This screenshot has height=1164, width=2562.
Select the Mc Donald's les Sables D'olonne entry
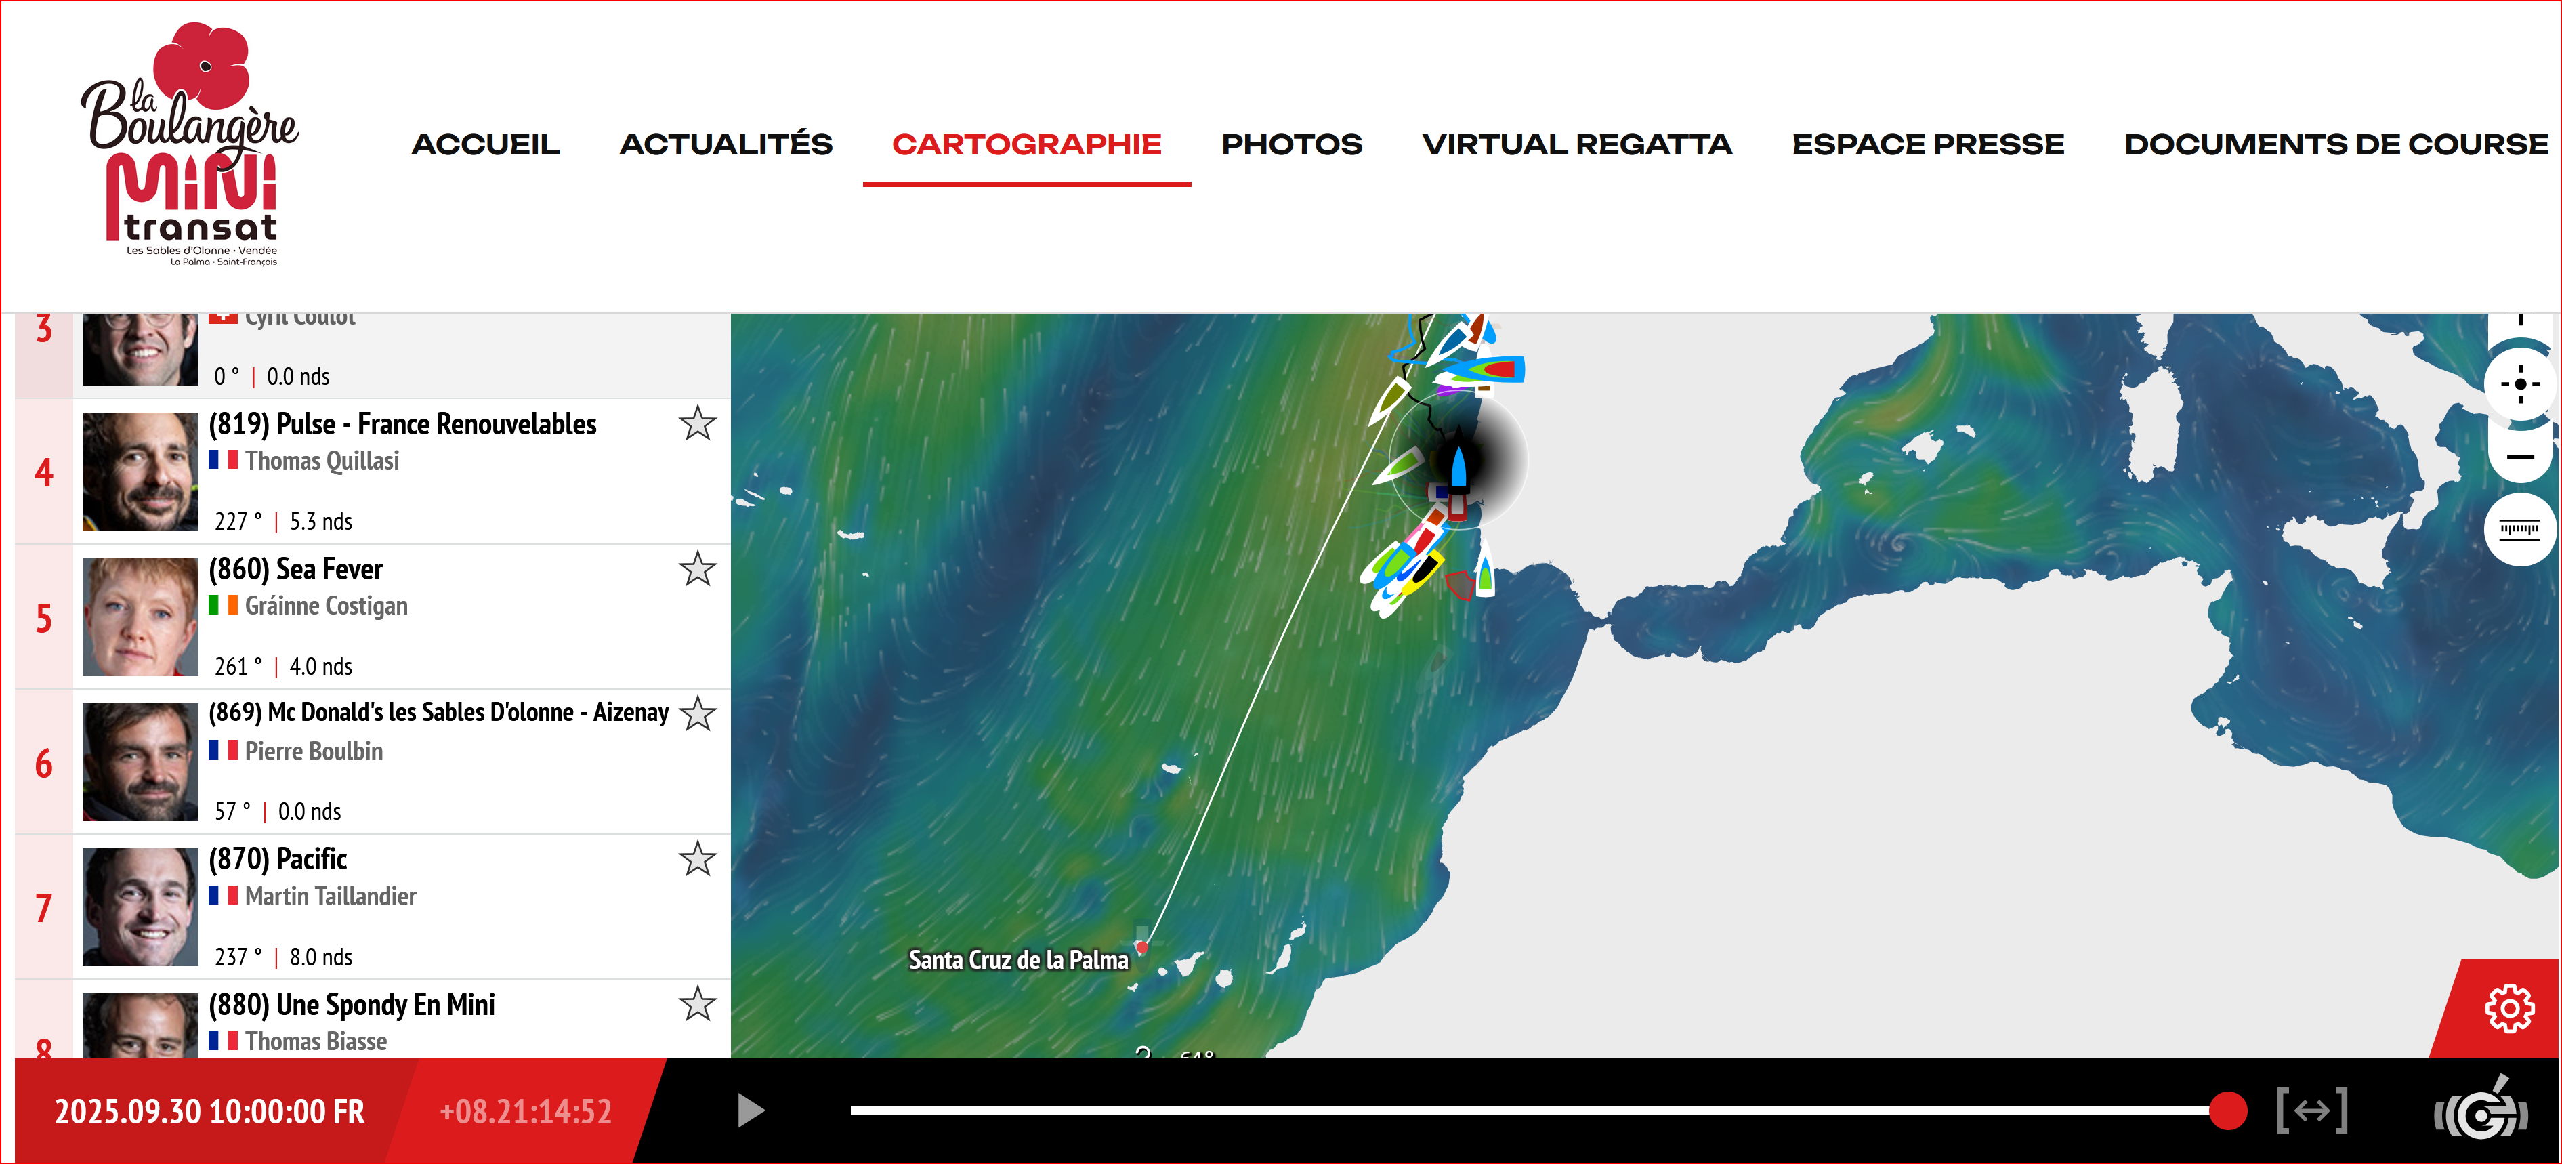(x=438, y=712)
